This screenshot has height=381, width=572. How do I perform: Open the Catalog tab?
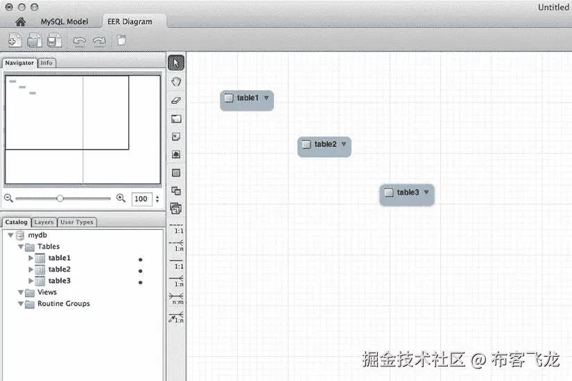pyautogui.click(x=16, y=222)
